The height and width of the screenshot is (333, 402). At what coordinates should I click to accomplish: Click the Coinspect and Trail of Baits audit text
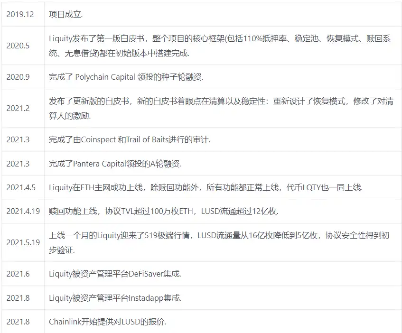(130, 139)
